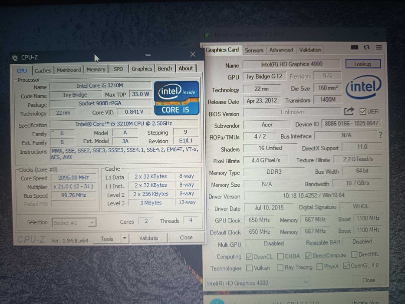The width and height of the screenshot is (405, 304).
Task: Toggle the Vulkan checkbox
Action: [x=249, y=268]
